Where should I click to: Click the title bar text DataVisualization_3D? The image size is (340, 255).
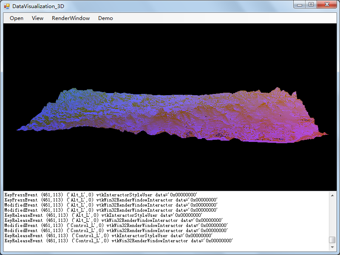(38, 6)
